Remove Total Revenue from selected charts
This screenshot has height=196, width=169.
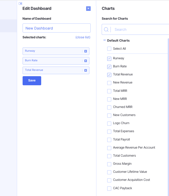[85, 70]
